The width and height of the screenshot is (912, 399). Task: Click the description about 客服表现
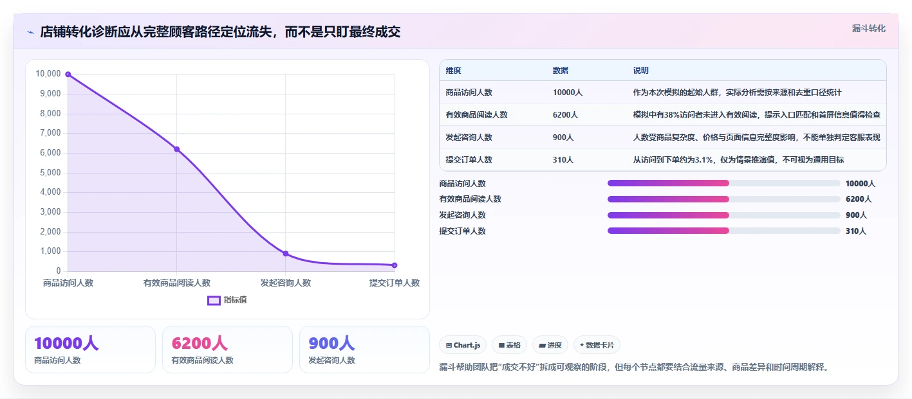click(756, 137)
